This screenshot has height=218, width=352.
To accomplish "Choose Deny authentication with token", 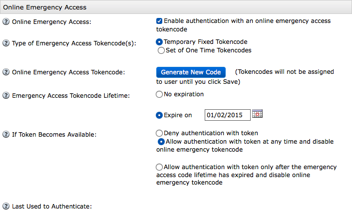I will (159, 133).
